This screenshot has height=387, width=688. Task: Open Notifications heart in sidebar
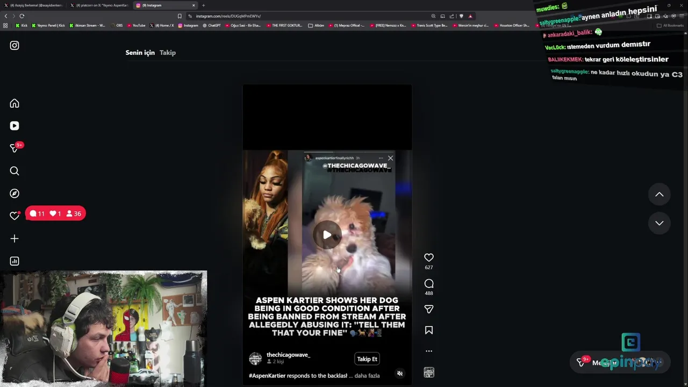point(15,216)
